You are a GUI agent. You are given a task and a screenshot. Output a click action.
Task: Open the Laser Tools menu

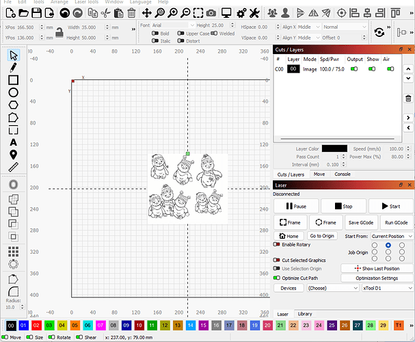pos(86,2)
